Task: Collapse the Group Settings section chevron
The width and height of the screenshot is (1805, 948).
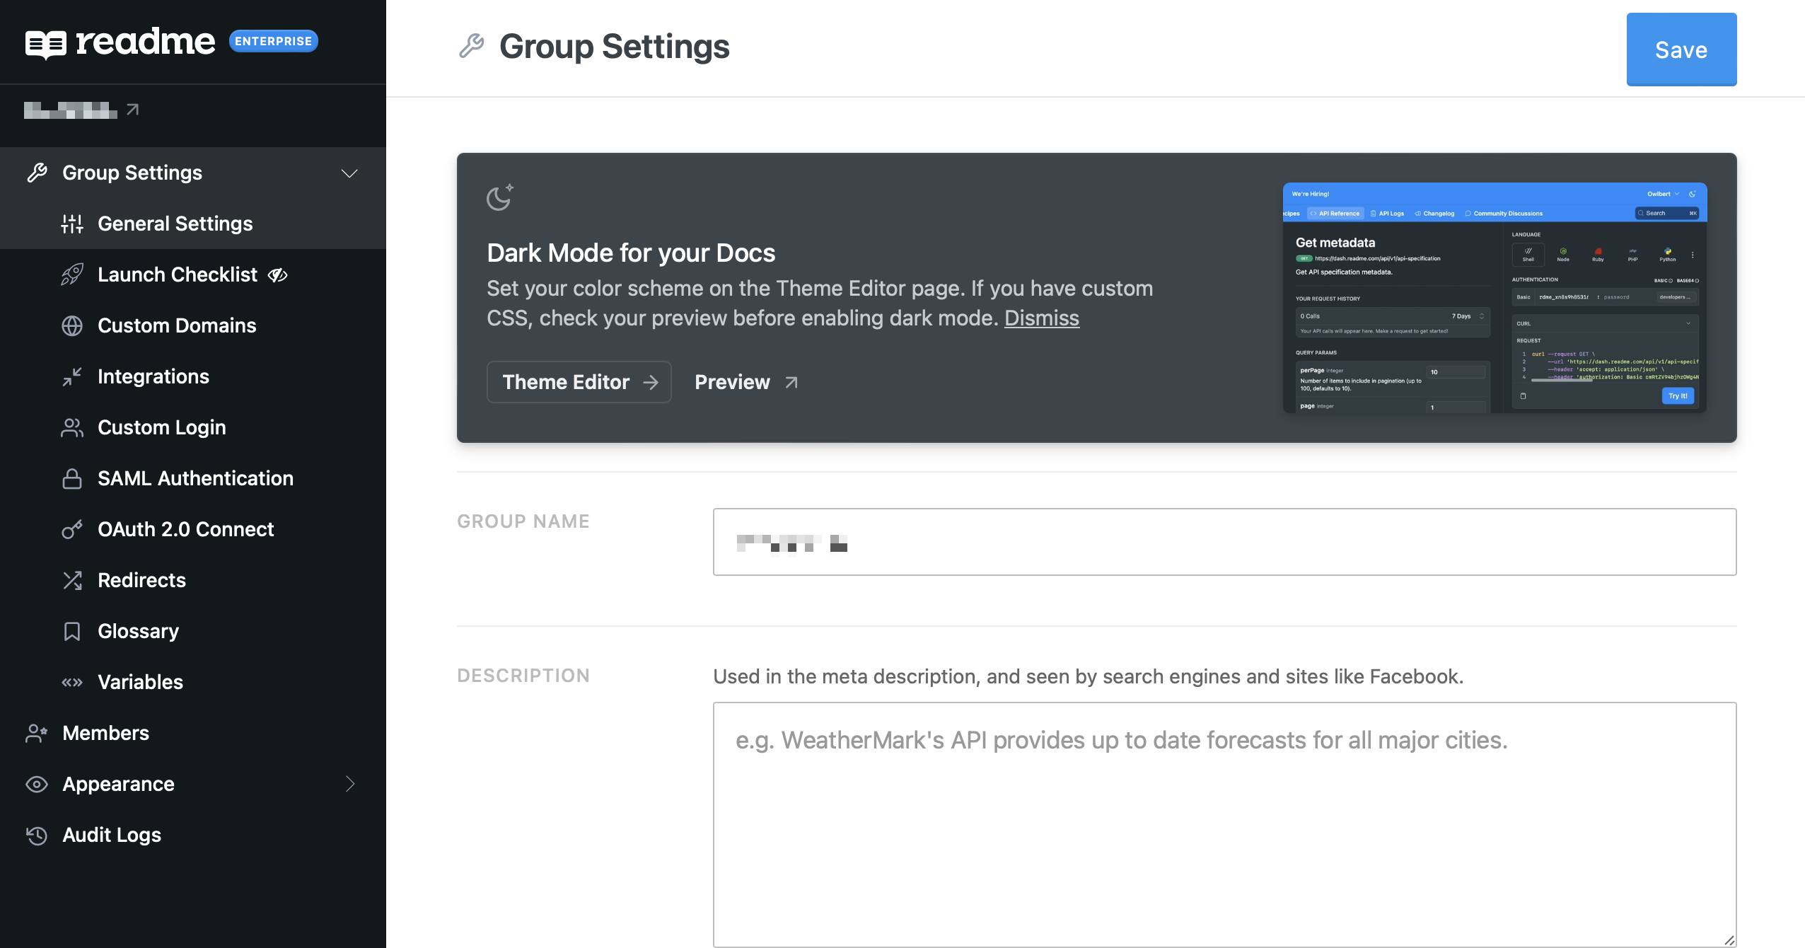Action: pyautogui.click(x=349, y=173)
